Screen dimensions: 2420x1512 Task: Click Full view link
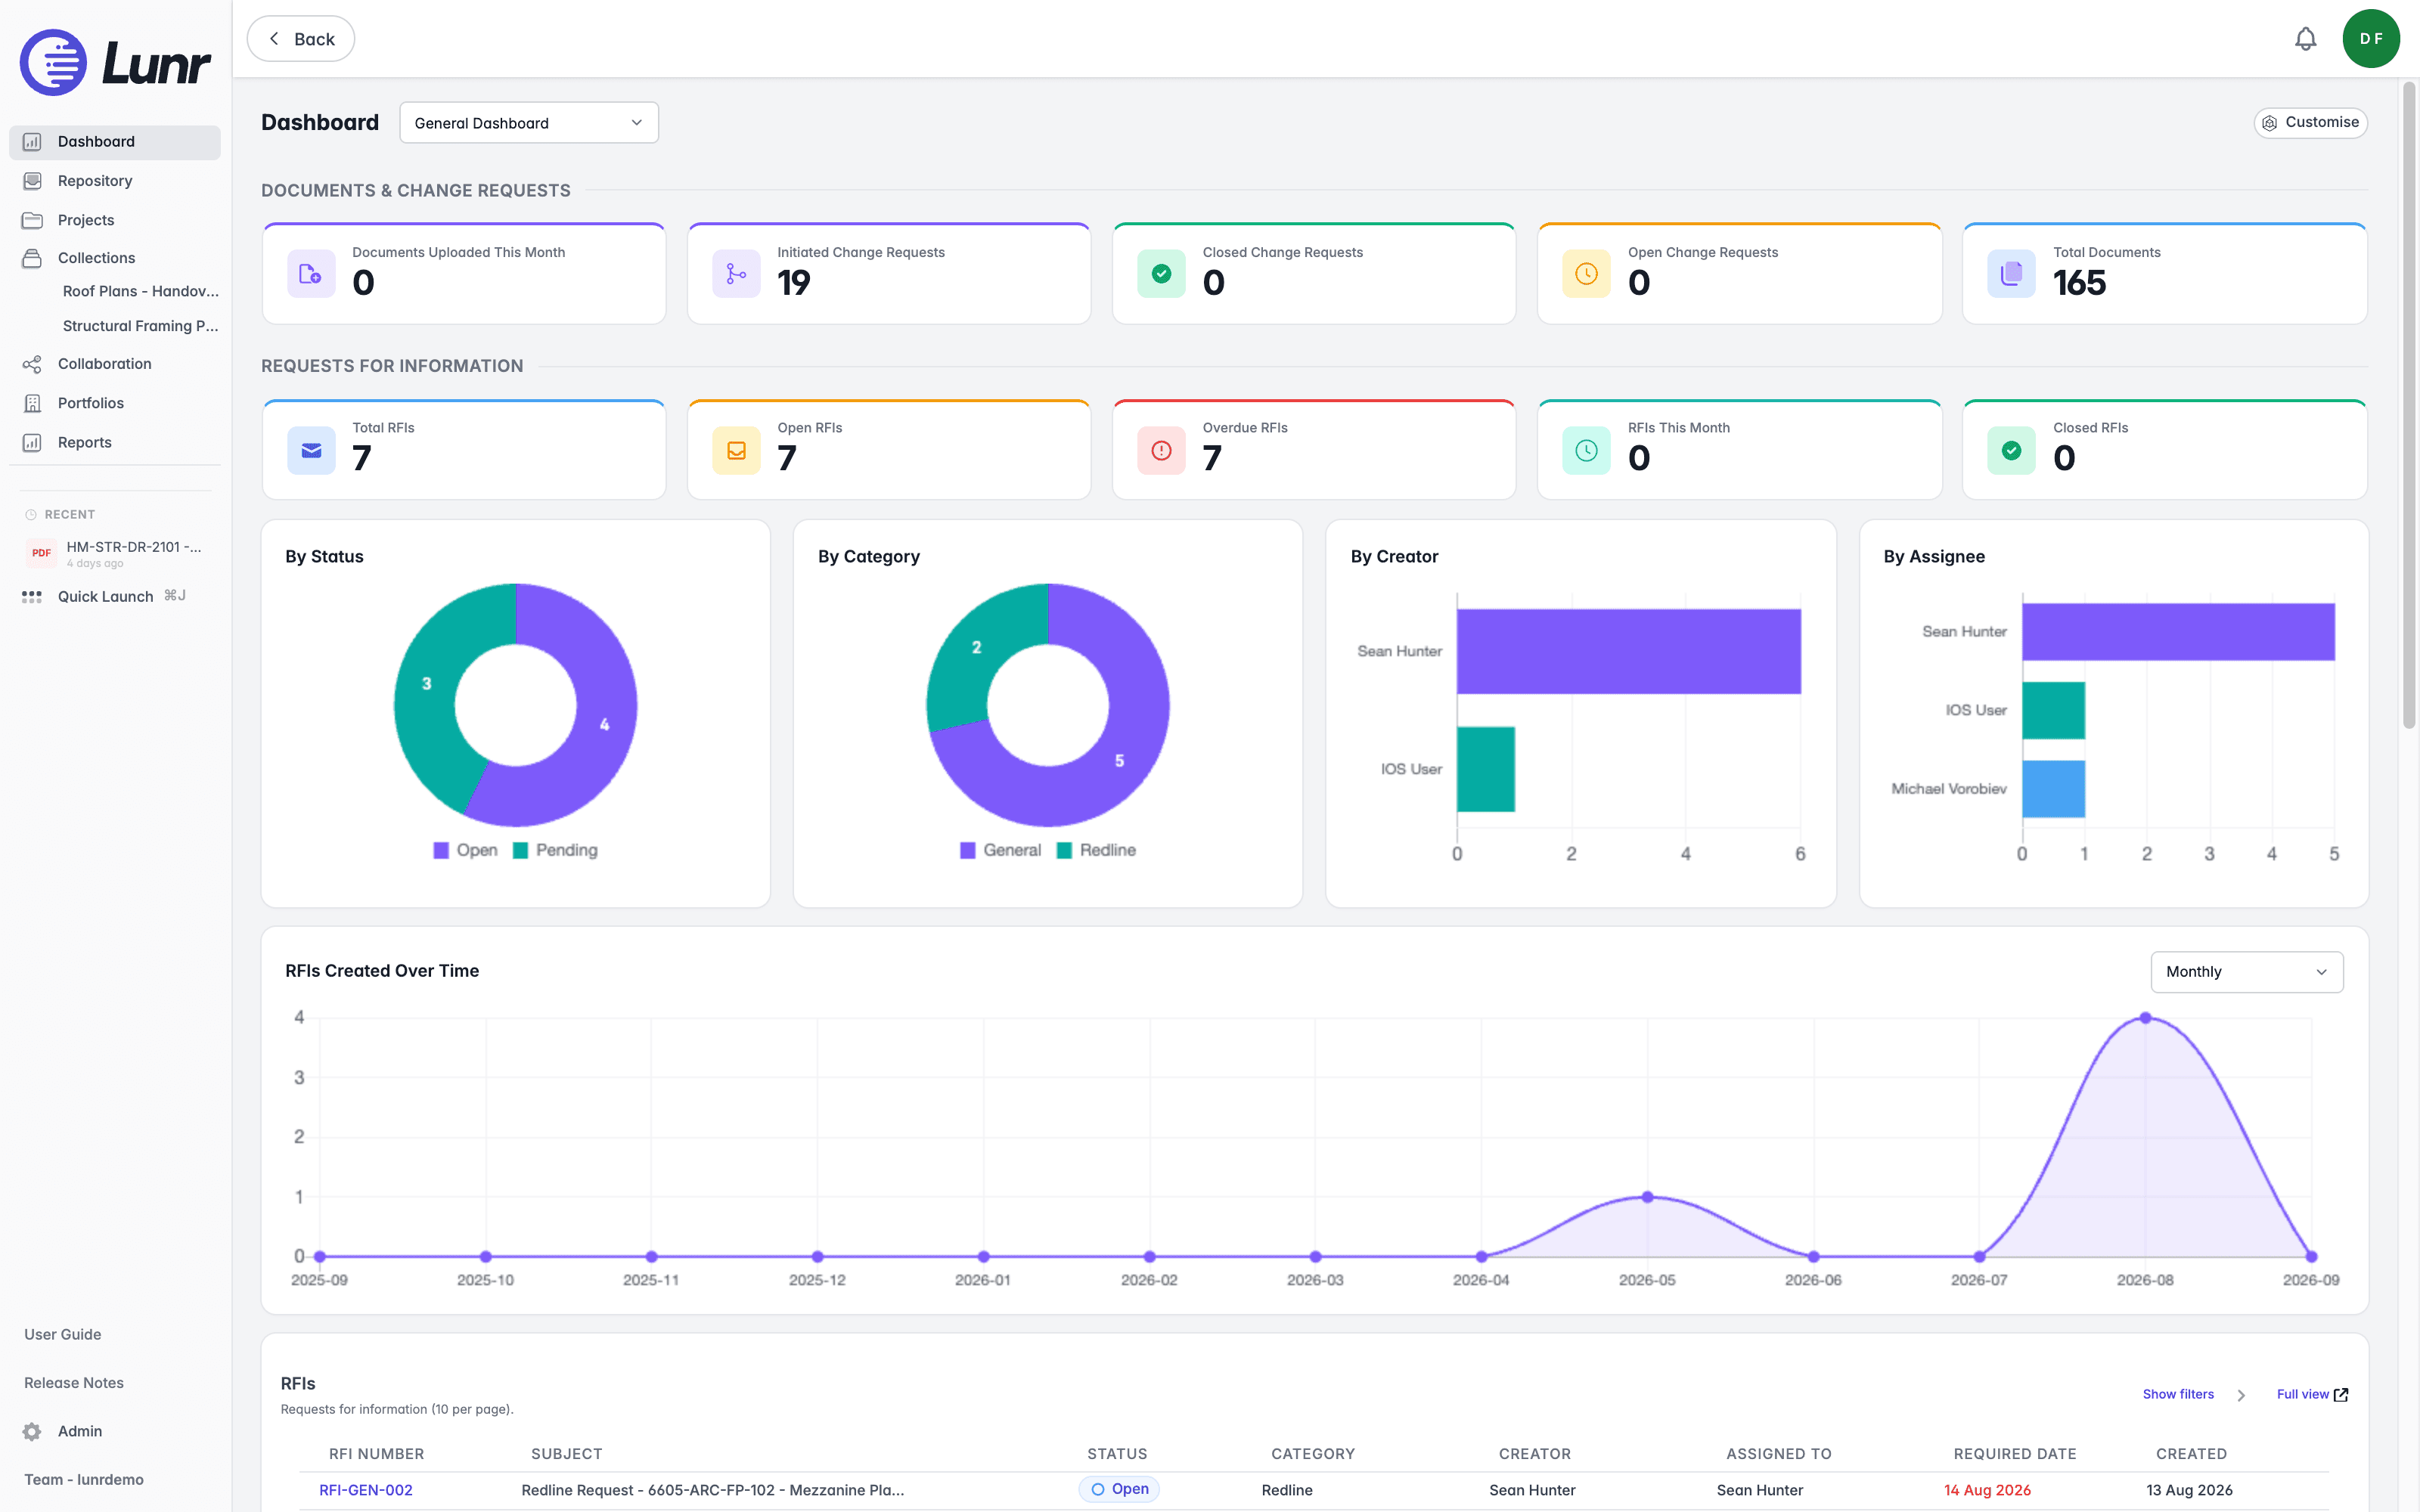[2302, 1395]
